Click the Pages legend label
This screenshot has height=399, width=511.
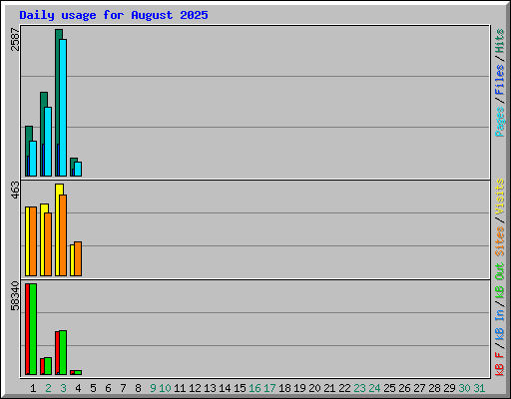click(499, 122)
